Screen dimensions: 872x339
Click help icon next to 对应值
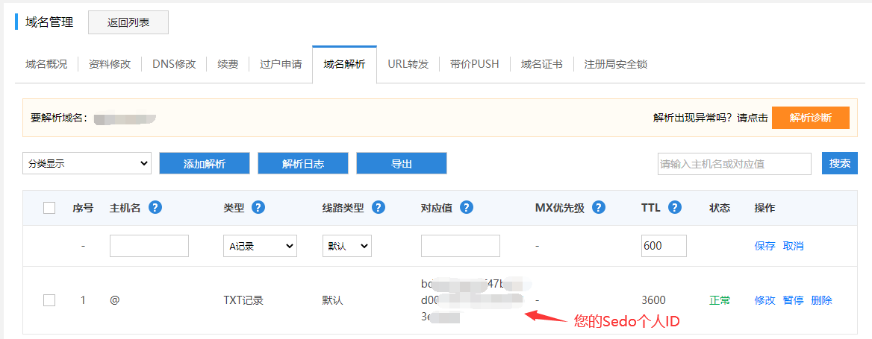click(x=466, y=208)
